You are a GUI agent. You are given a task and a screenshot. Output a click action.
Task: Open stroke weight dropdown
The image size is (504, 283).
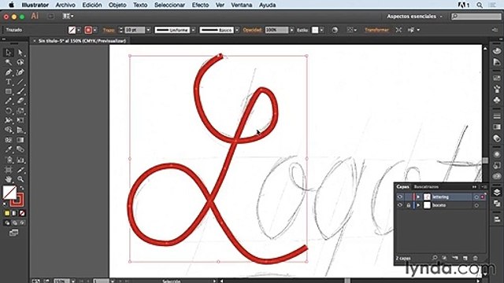tap(149, 30)
